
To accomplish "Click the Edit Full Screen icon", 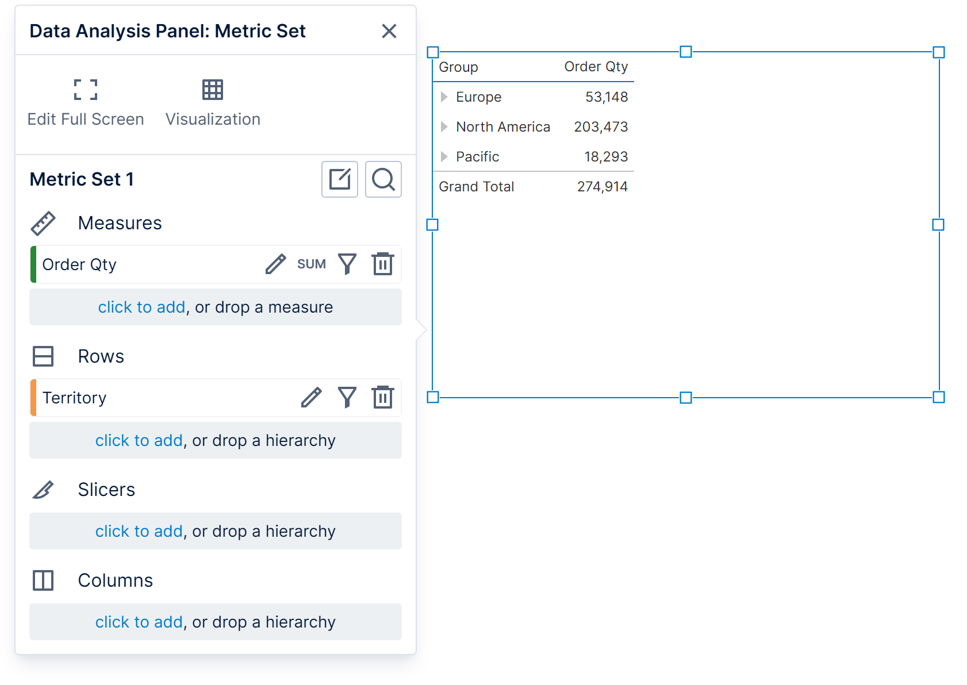I will (86, 90).
